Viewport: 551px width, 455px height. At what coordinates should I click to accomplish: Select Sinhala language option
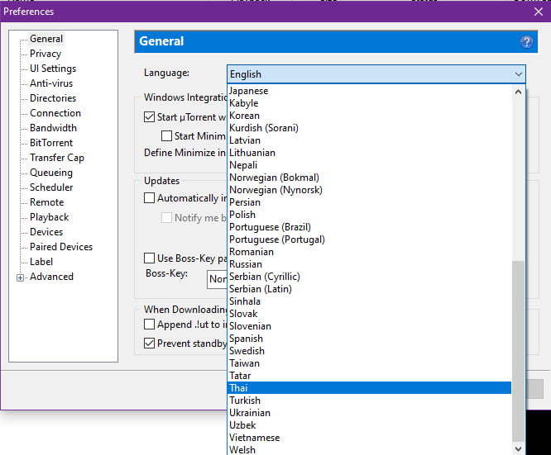[369, 301]
